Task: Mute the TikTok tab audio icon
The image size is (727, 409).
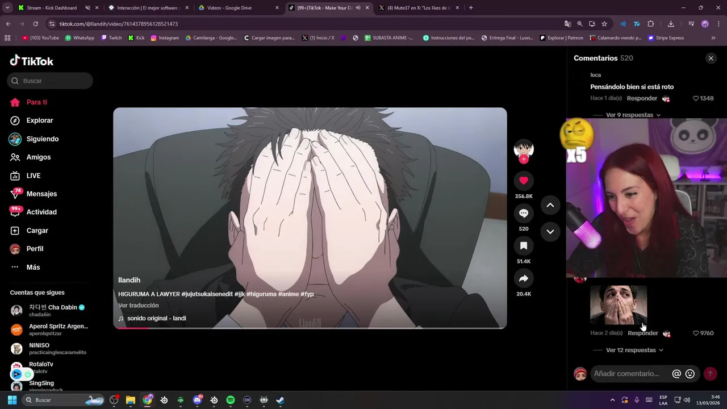Action: 358,8
